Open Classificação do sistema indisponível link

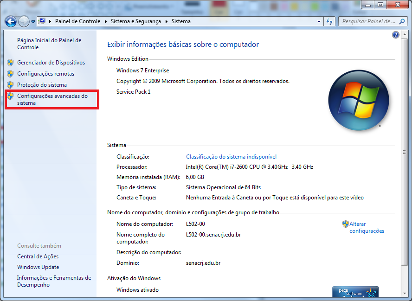231,157
